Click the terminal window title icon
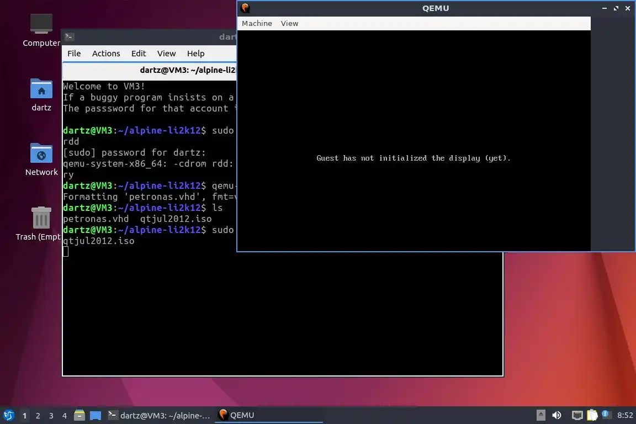Image resolution: width=636 pixels, height=424 pixels. coord(69,37)
